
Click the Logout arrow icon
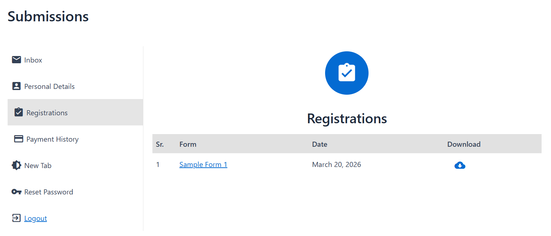[x=16, y=218]
